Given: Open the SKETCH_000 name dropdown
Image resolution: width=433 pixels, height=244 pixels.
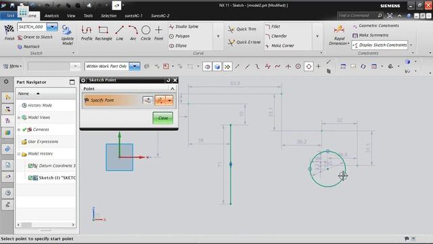Looking at the screenshot, I should (52, 27).
